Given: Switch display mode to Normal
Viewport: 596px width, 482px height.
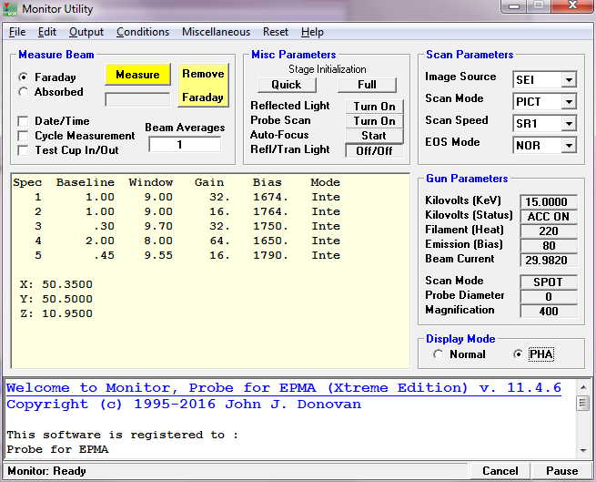Looking at the screenshot, I should 439,354.
